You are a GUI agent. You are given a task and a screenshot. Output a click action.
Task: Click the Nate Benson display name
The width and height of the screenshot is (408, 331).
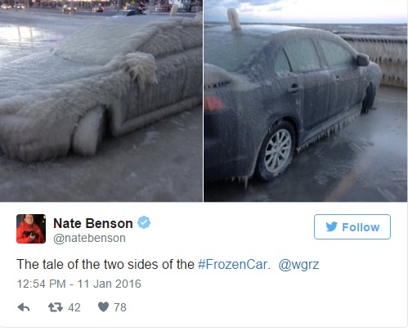point(93,223)
